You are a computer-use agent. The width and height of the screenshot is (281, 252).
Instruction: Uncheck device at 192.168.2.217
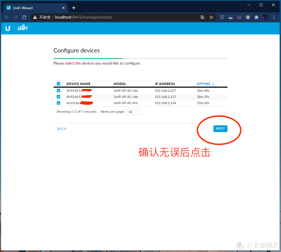(x=59, y=90)
